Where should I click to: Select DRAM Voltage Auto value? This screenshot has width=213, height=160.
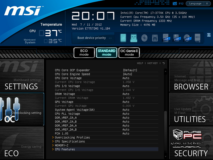[x=126, y=94]
